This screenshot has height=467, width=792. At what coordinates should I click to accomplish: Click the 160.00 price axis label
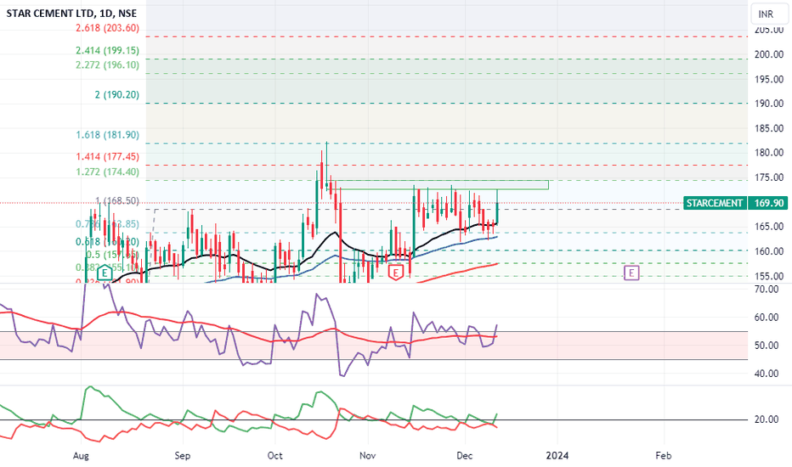pos(769,251)
